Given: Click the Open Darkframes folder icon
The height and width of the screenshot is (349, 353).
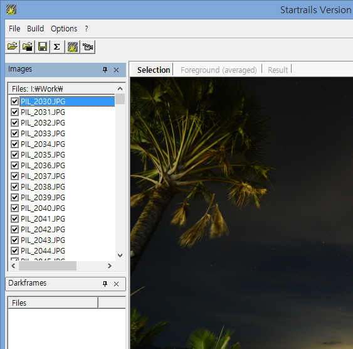Looking at the screenshot, I should coord(27,47).
